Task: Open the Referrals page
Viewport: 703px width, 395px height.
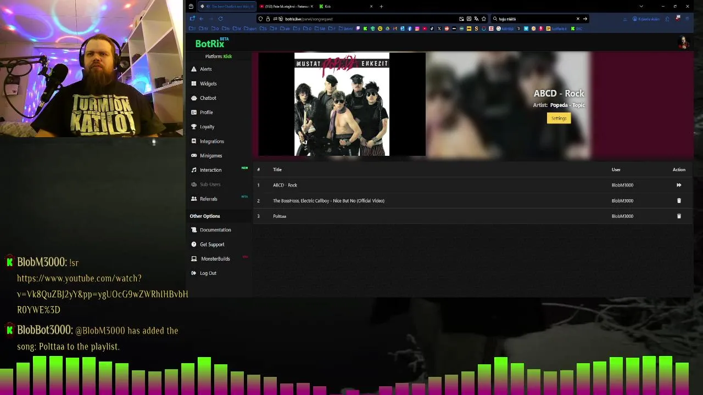Action: [x=204, y=199]
